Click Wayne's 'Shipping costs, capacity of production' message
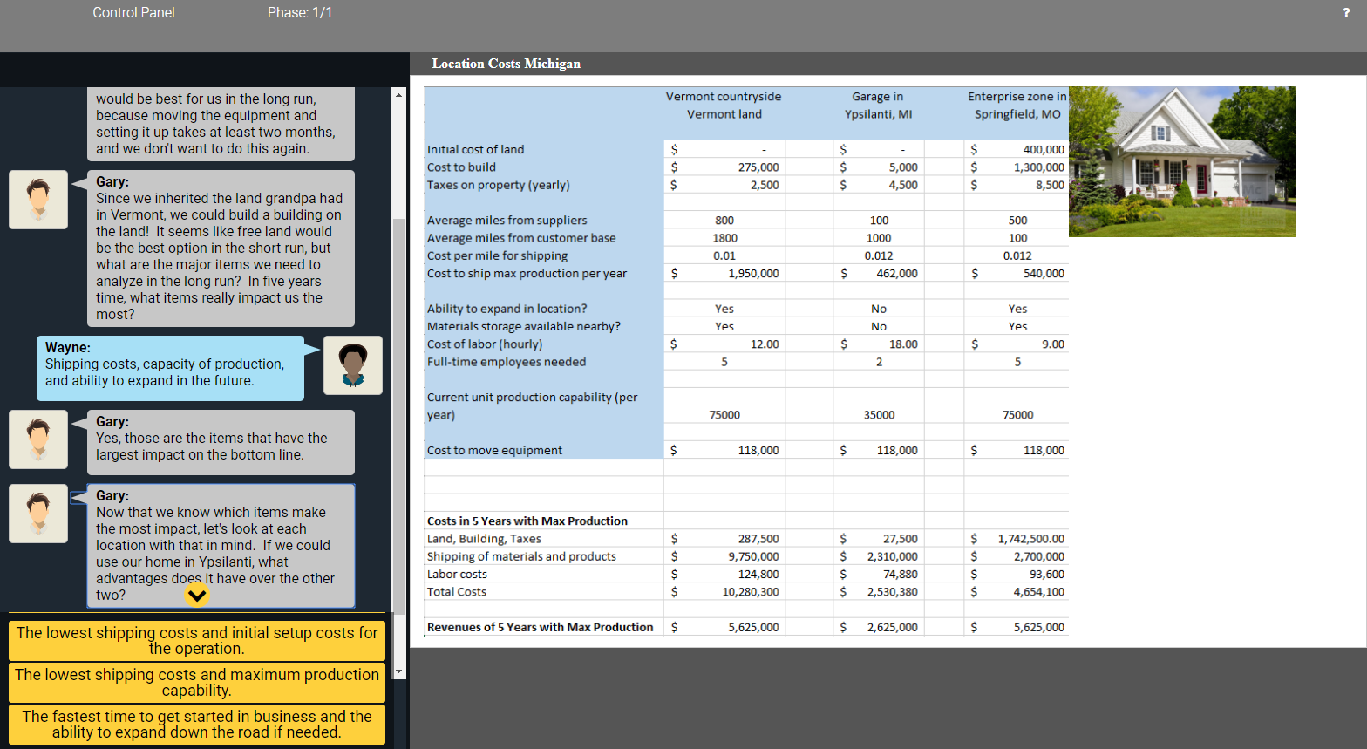 pos(170,368)
